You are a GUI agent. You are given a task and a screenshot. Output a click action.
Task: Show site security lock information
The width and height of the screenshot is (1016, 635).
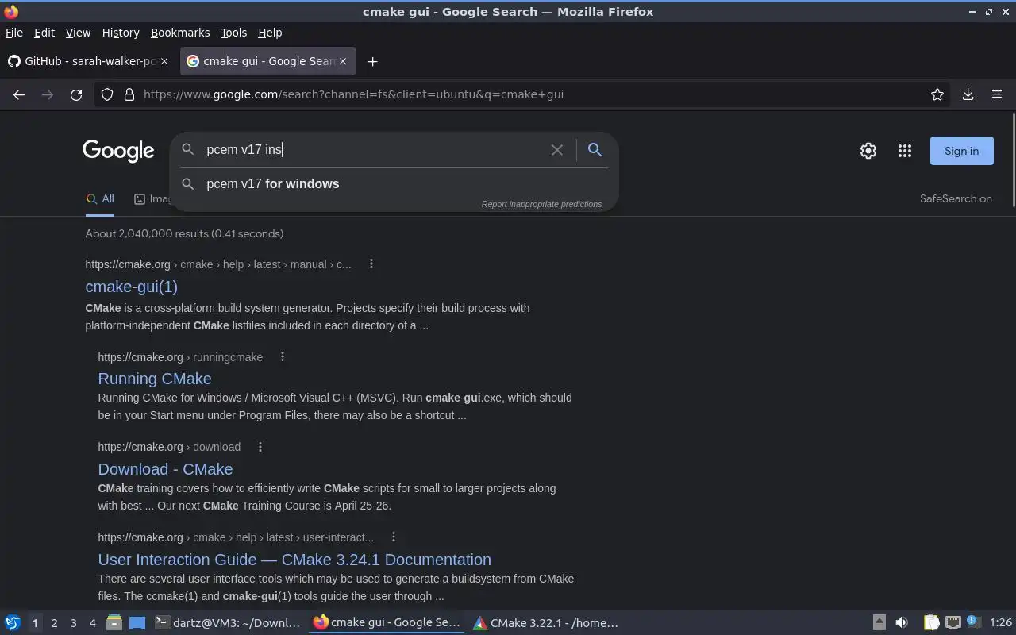click(129, 94)
